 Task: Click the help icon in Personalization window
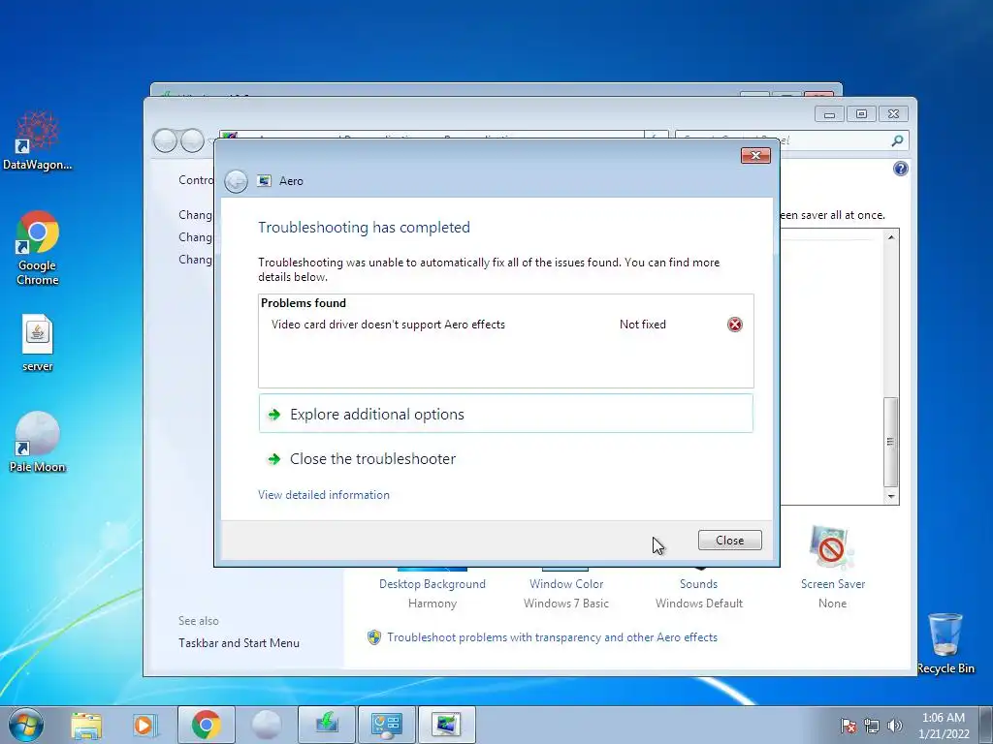pyautogui.click(x=901, y=169)
